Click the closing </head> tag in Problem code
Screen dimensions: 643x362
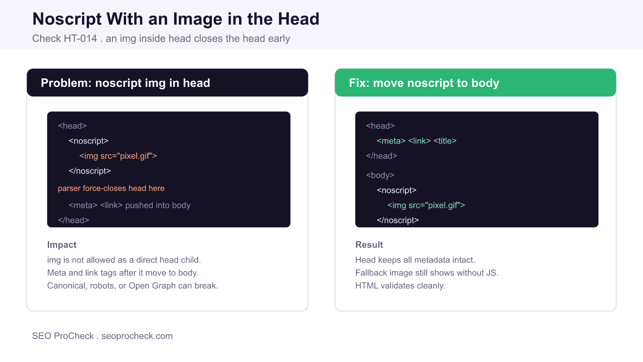click(74, 220)
